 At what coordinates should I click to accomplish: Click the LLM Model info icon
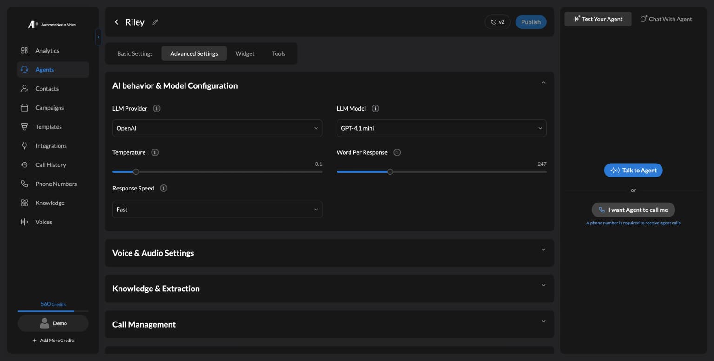pos(376,108)
